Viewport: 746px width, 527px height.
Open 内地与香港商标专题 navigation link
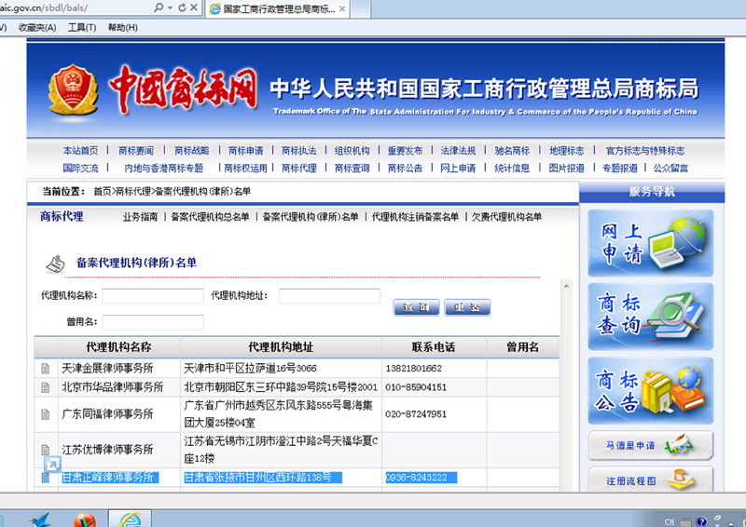click(x=164, y=168)
